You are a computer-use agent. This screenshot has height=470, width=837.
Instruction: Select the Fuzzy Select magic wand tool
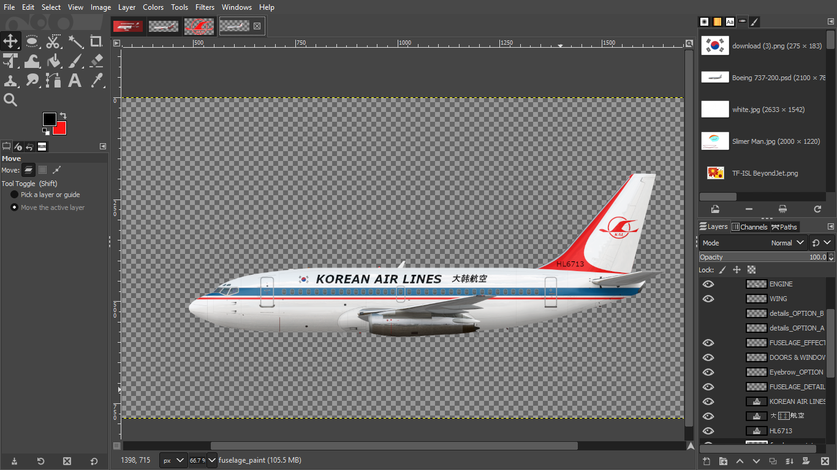(x=75, y=41)
